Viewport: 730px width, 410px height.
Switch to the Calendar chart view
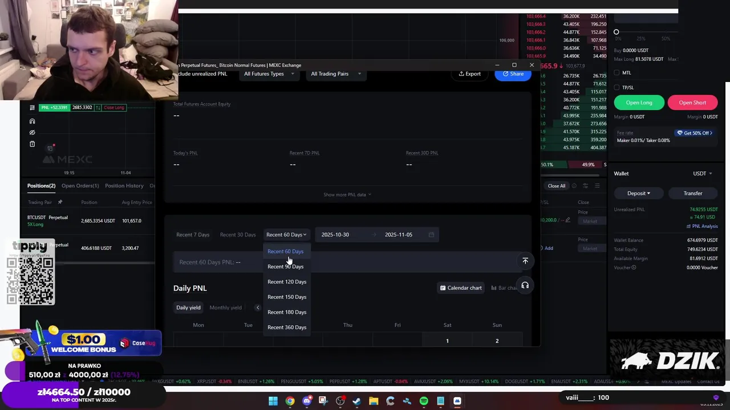coord(461,288)
